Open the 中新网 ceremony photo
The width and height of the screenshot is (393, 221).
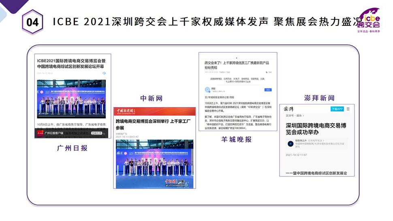click(x=155, y=164)
